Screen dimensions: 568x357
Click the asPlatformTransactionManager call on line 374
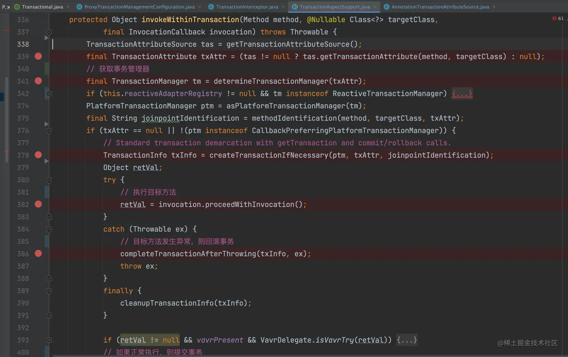point(286,106)
